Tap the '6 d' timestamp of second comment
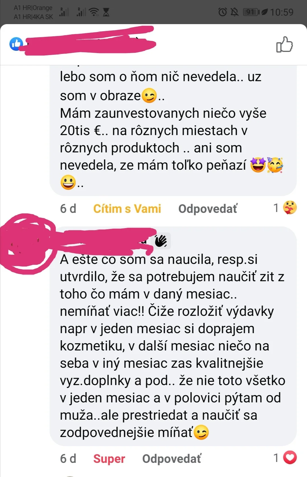The width and height of the screenshot is (307, 477). (x=68, y=459)
